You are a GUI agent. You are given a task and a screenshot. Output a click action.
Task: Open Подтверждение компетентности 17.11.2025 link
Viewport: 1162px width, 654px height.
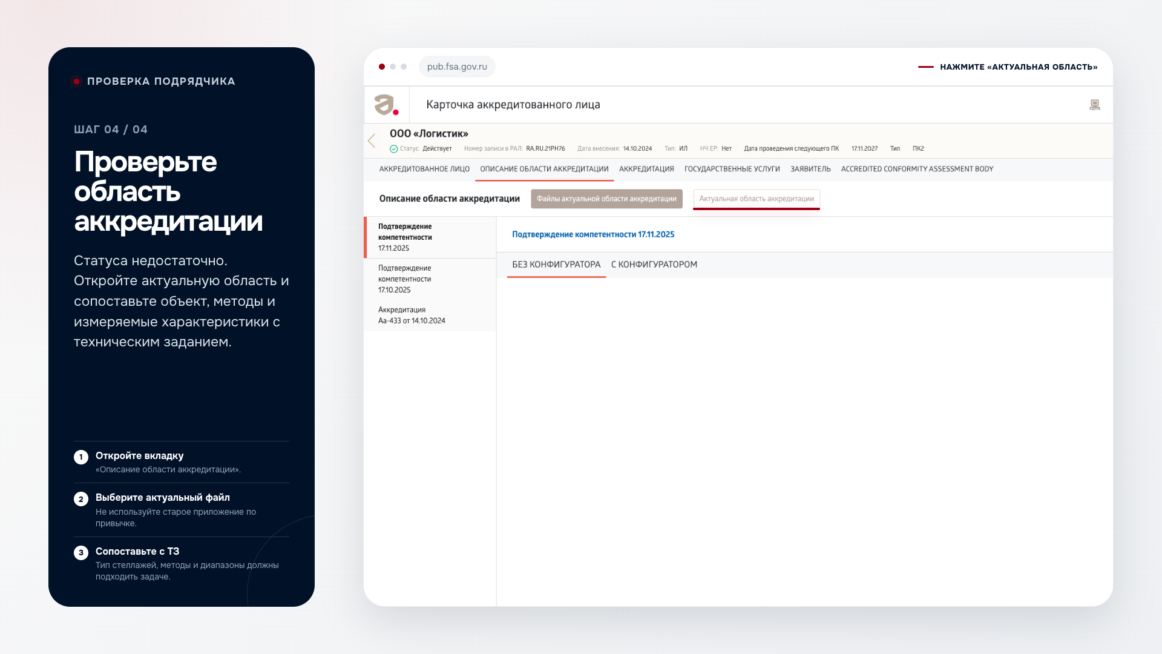point(593,234)
